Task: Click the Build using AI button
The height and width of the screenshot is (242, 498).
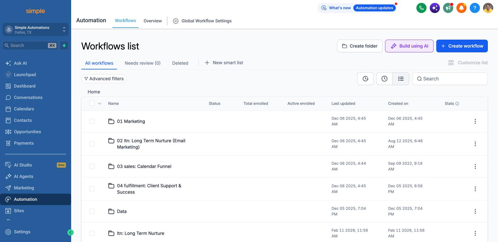Action: pos(409,46)
